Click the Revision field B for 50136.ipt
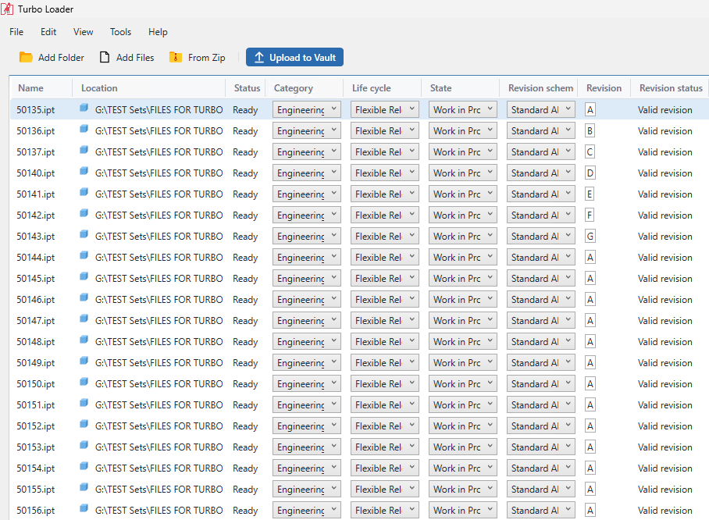Screen dimensions: 709x520 pyautogui.click(x=590, y=130)
